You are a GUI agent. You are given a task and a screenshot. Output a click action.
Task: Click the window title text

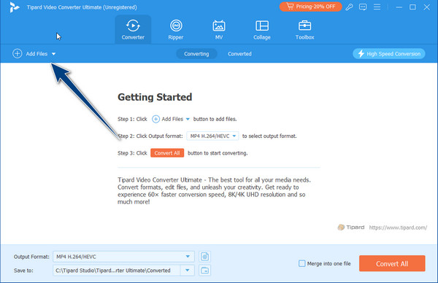[x=82, y=7]
